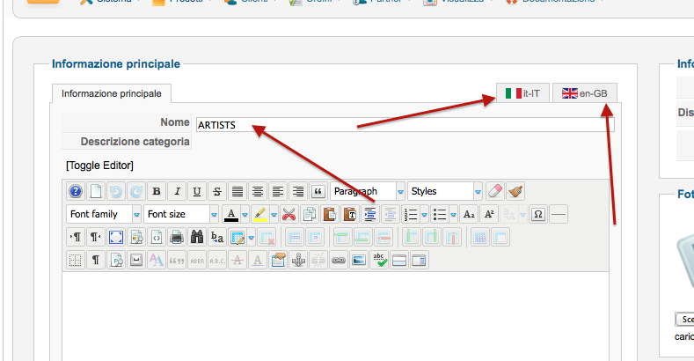Open the Font family dropdown
694x361 pixels.
pos(104,214)
